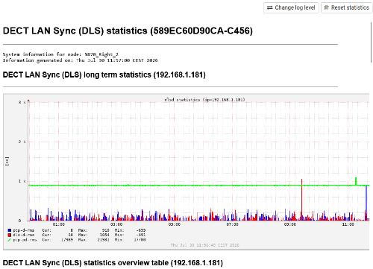373x269 pixels.
Task: Click the 'DLS statistics overview table' heading
Action: pyautogui.click(x=113, y=263)
